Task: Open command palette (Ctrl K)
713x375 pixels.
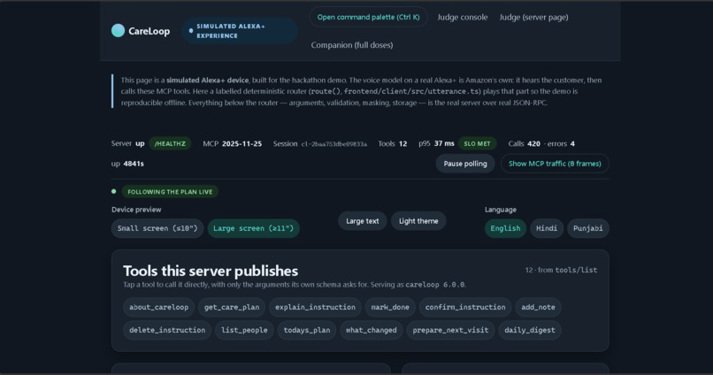Action: (x=368, y=17)
